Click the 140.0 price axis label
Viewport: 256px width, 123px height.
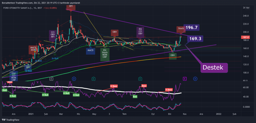(245, 56)
